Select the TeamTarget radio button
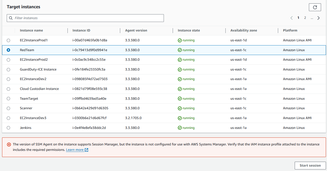This screenshot has height=171, width=327. tap(9, 99)
